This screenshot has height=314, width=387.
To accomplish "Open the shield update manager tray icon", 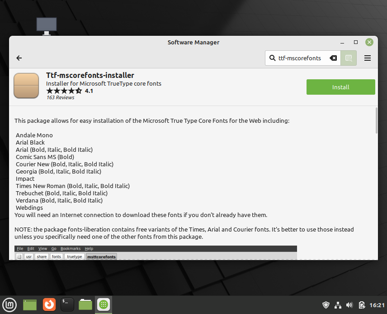I will (326, 305).
